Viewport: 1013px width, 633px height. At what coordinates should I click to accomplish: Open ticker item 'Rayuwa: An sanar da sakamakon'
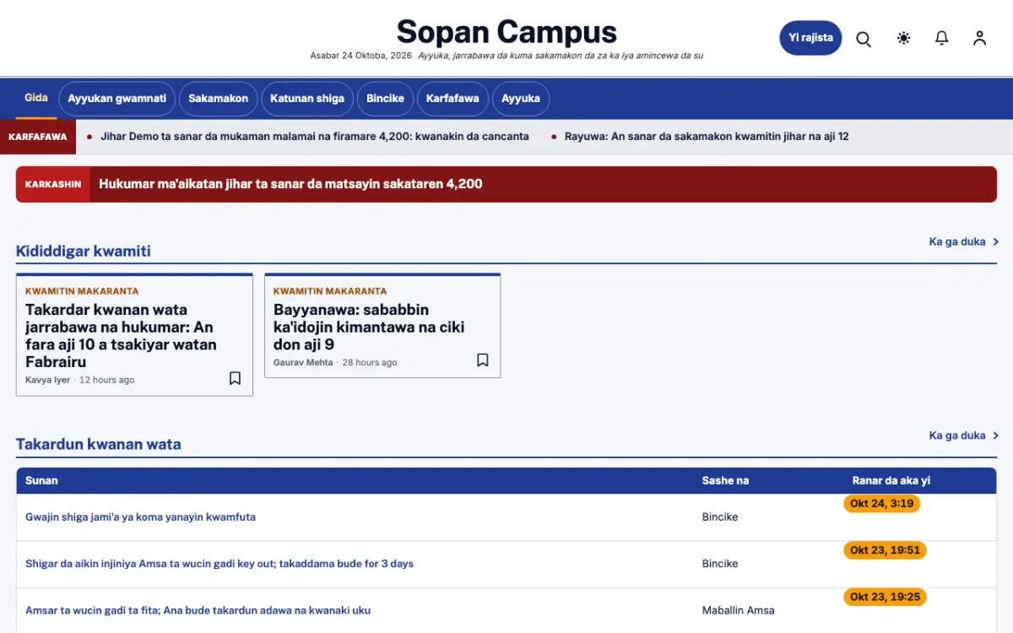(707, 136)
